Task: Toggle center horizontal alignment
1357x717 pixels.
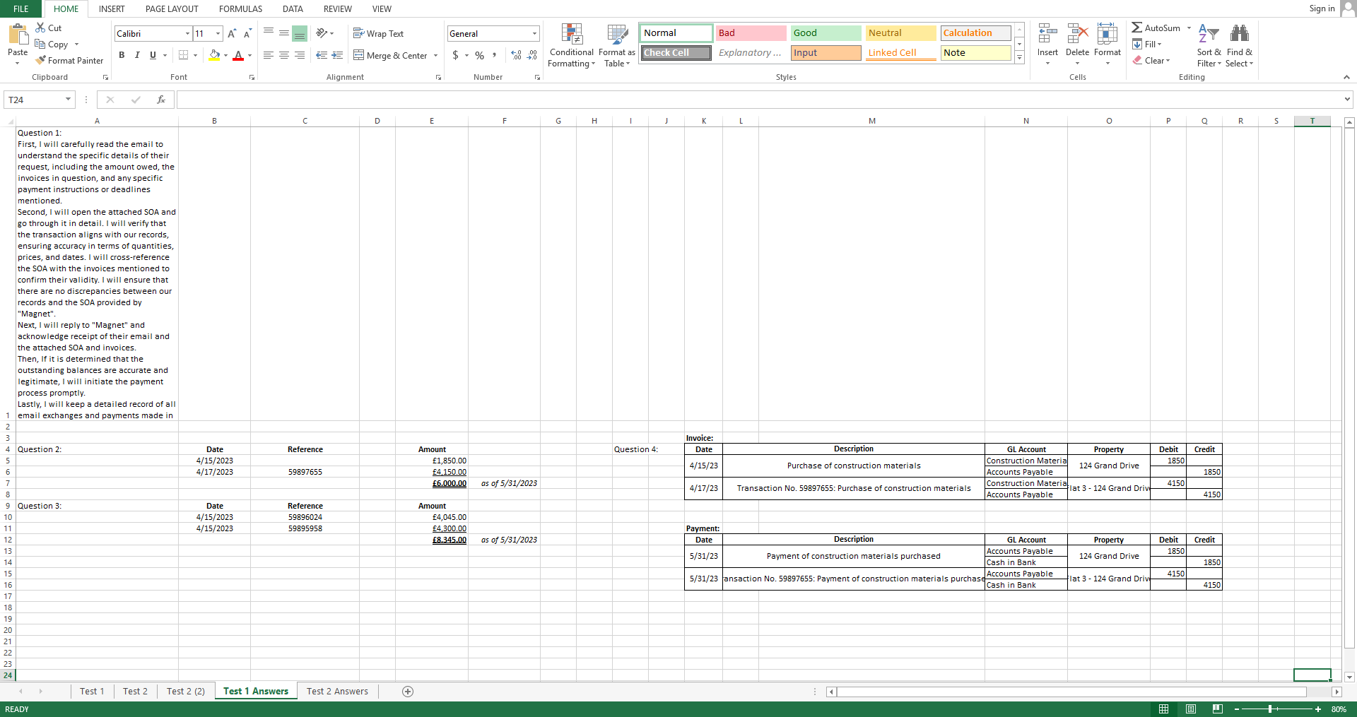Action: coord(284,55)
